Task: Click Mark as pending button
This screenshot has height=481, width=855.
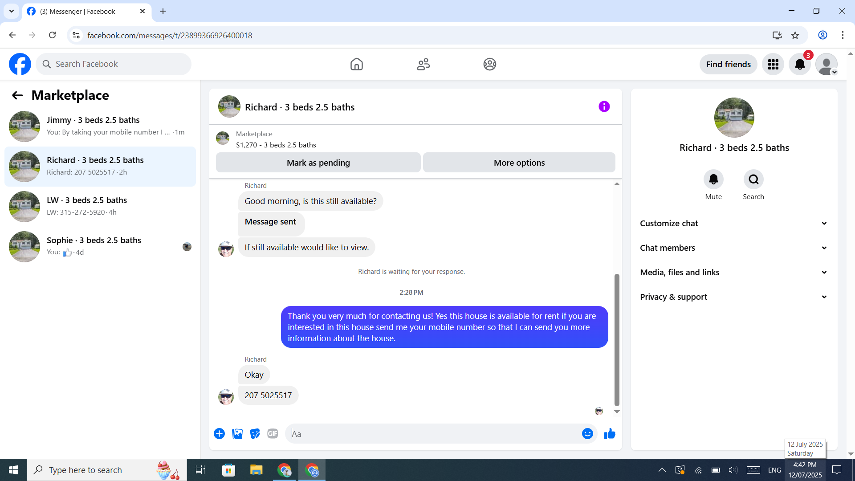Action: pos(318,163)
